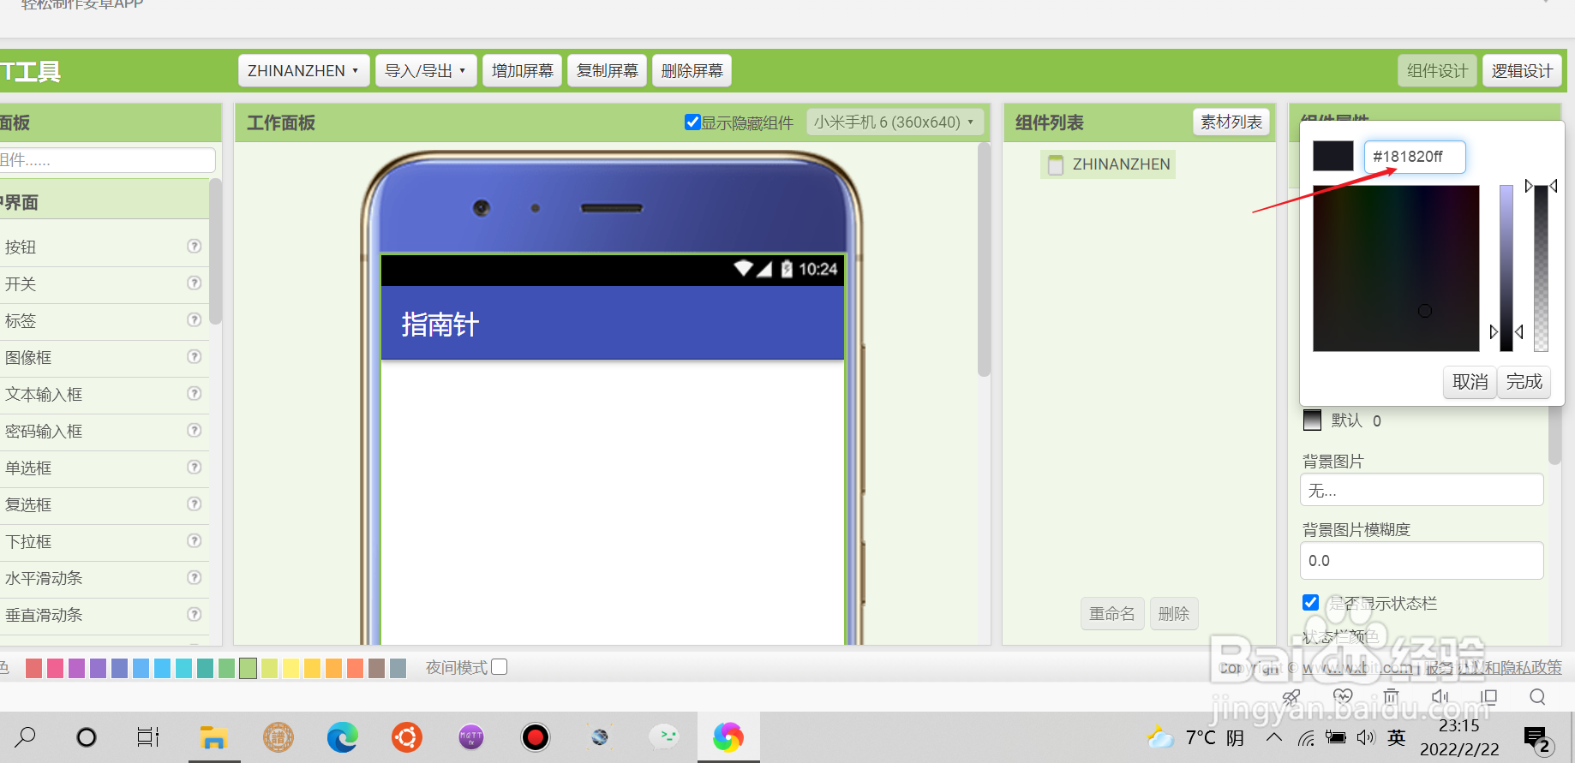
Task: Click 删除屏幕 button
Action: point(692,71)
